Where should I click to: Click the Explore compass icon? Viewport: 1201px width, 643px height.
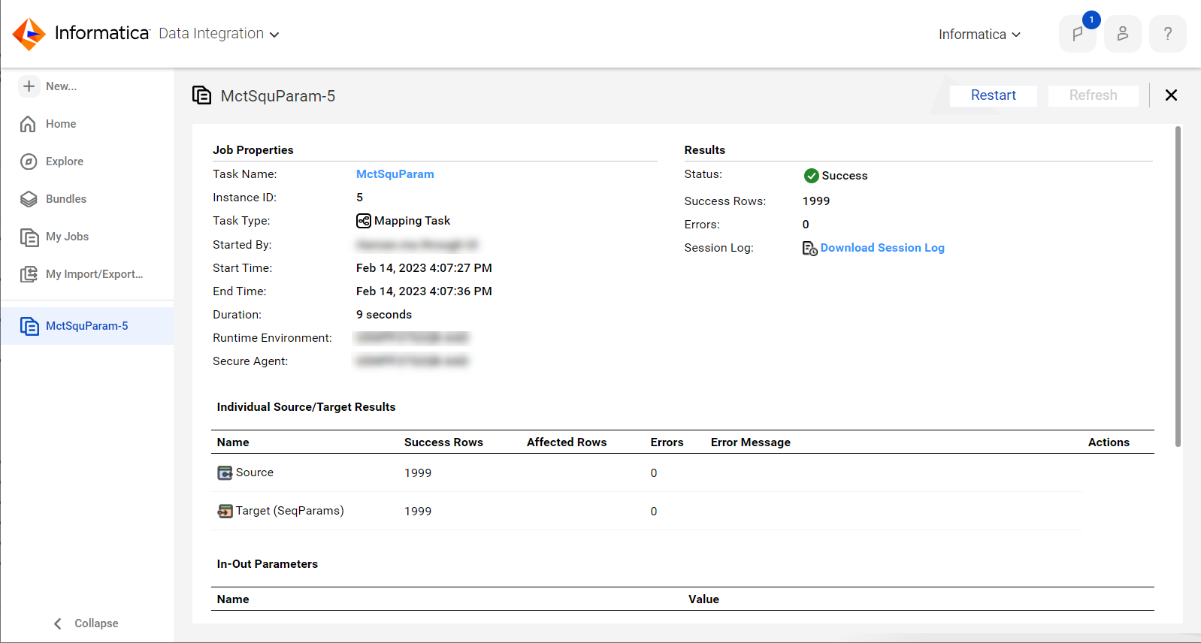pos(29,162)
